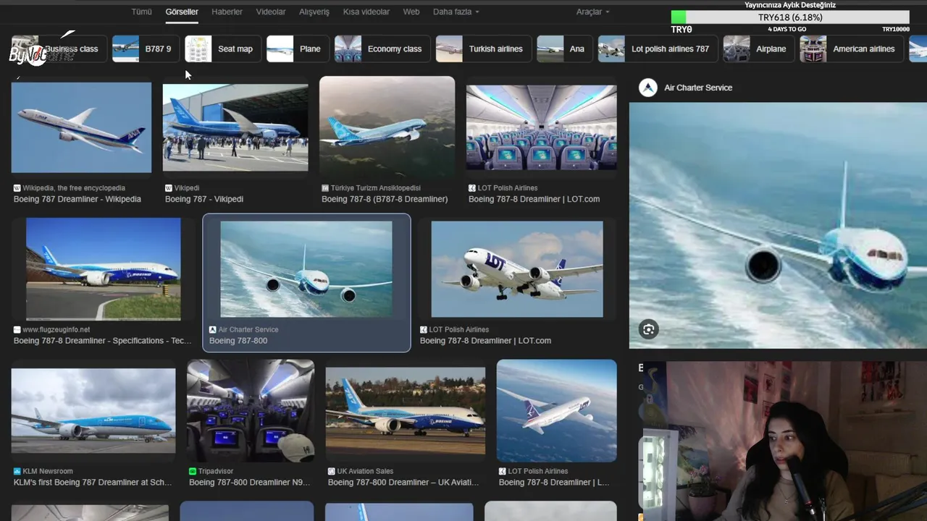927x521 pixels.
Task: Open the Vikipedi Boeing 787 hangar image
Action: tap(235, 127)
